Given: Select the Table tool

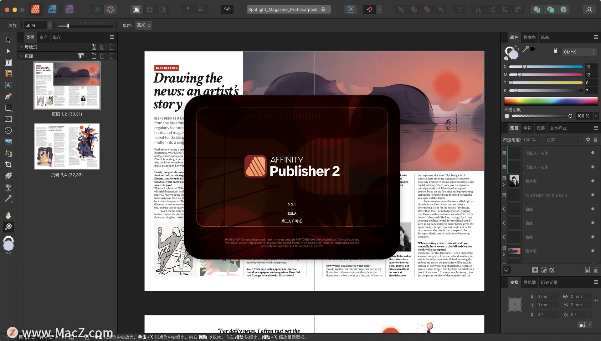Looking at the screenshot, I should [x=8, y=74].
